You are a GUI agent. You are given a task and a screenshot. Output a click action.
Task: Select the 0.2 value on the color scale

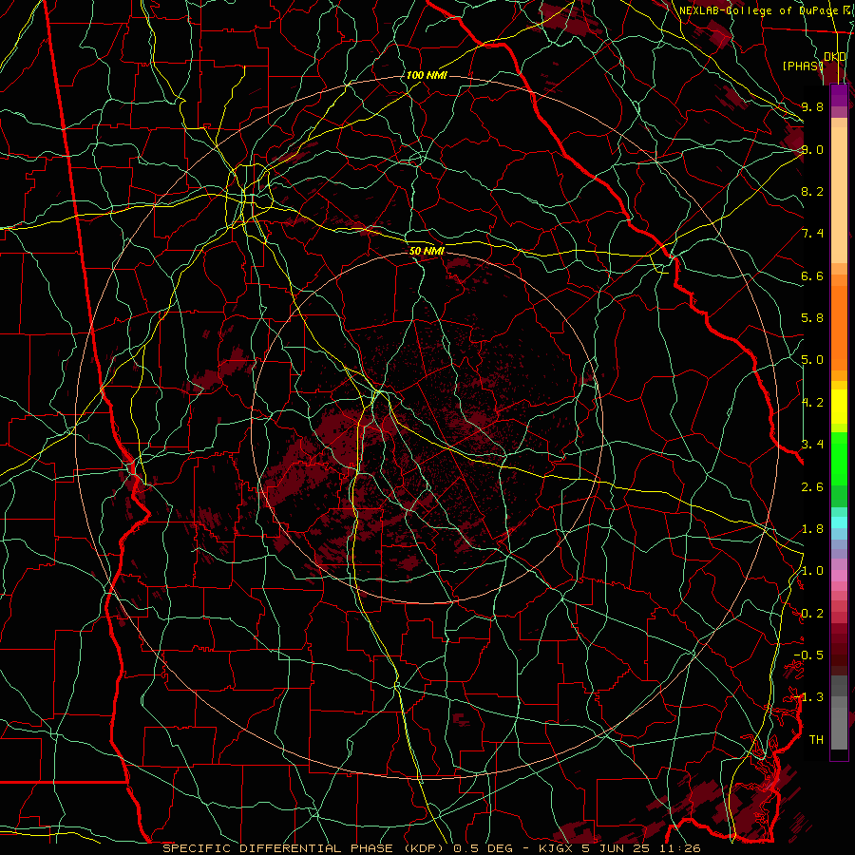click(812, 614)
